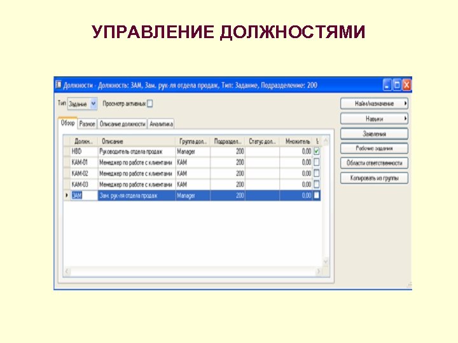The width and height of the screenshot is (458, 343).
Task: Select the KAM-01 position cell
Action: tap(84, 162)
